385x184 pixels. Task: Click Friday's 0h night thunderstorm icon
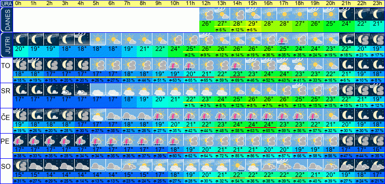pos(20,140)
